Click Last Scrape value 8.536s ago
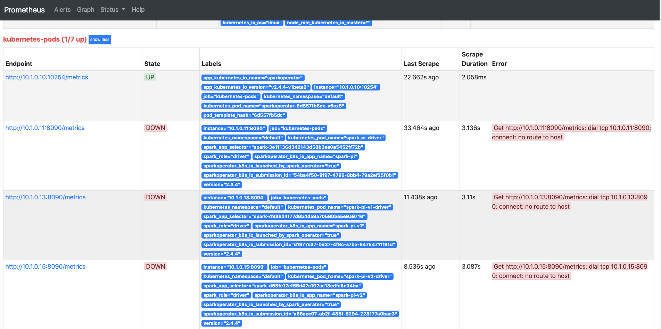The width and height of the screenshot is (661, 329). [x=419, y=267]
